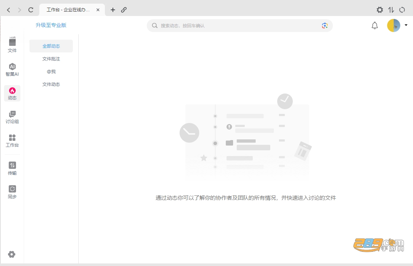Screen dimensions: 413x266
Task: Select 动态 in the sidebar
Action: (x=12, y=94)
